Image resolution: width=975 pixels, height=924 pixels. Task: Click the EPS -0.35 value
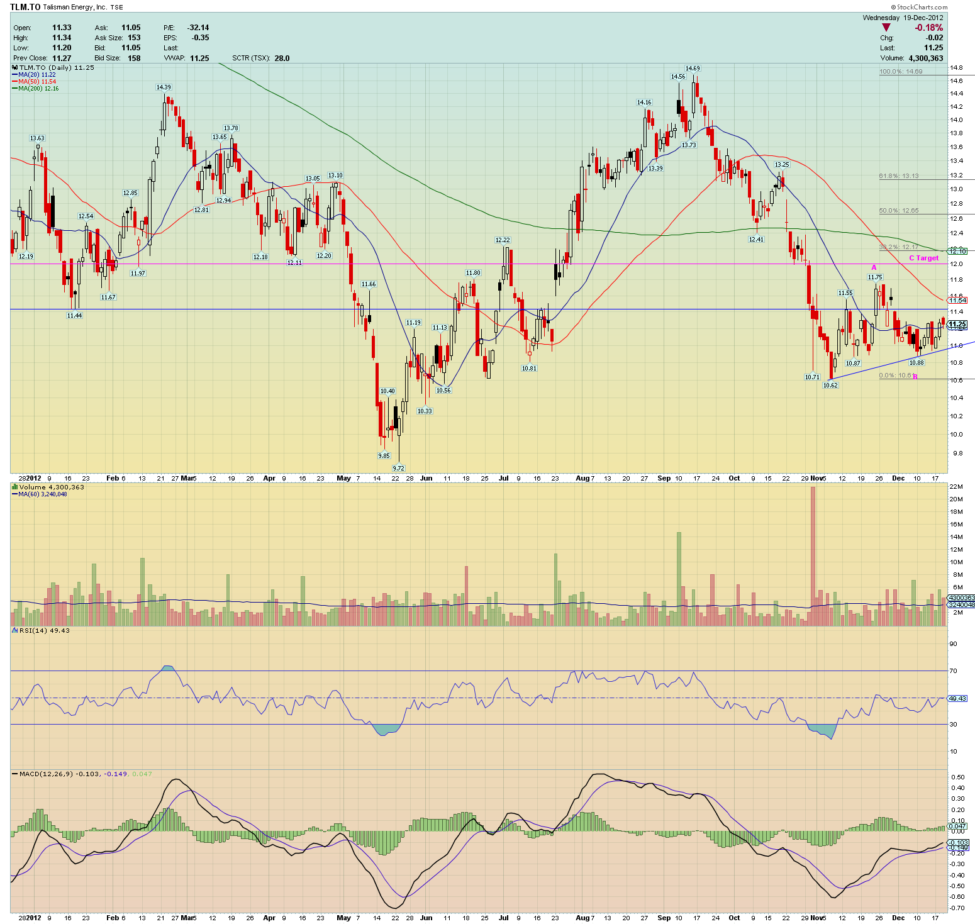tap(201, 38)
